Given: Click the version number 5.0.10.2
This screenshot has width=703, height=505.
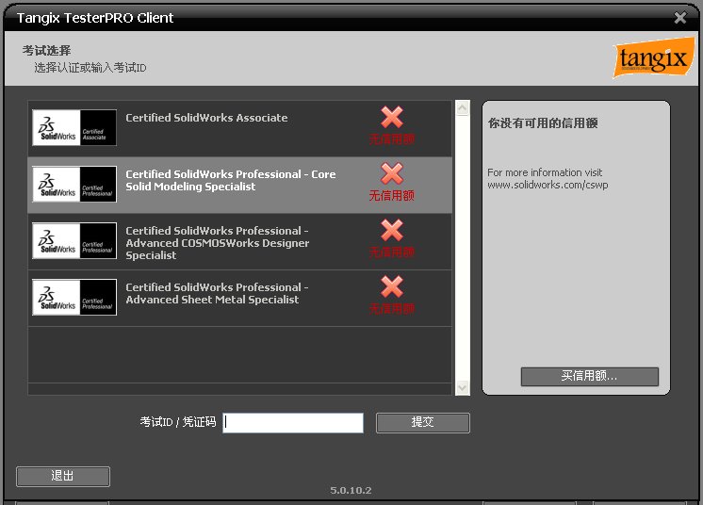Looking at the screenshot, I should 351,490.
